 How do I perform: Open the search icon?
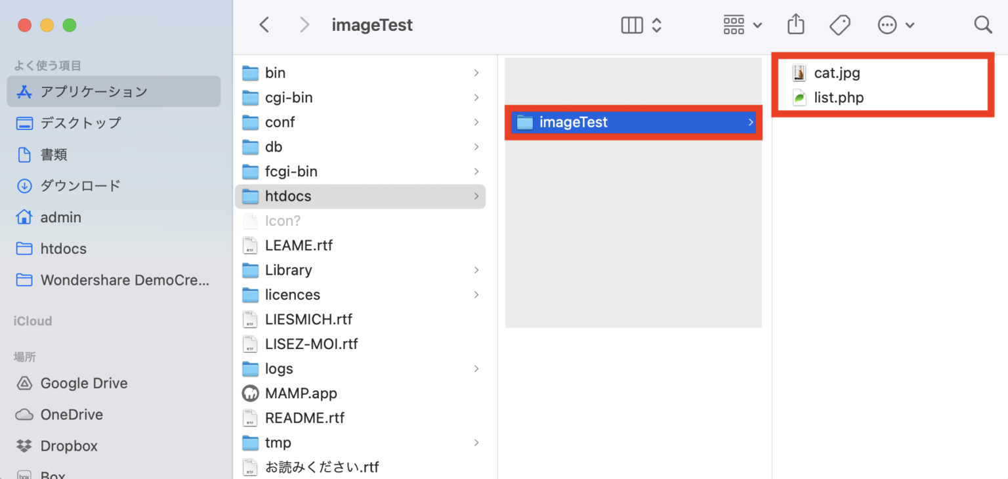coord(982,24)
